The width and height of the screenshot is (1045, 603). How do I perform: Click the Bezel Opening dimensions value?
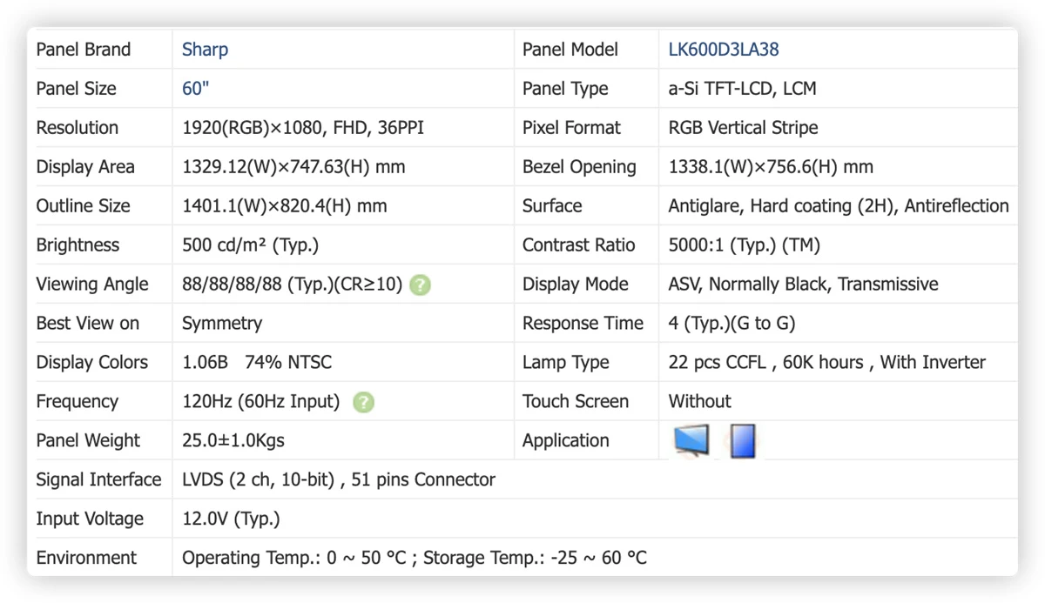point(771,167)
